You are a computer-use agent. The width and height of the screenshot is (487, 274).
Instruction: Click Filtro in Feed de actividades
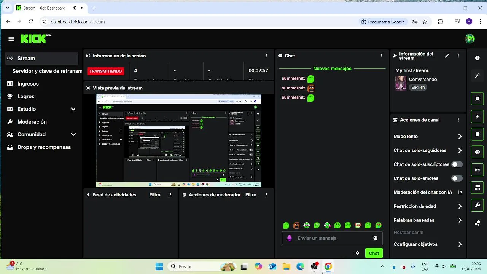pyautogui.click(x=155, y=195)
